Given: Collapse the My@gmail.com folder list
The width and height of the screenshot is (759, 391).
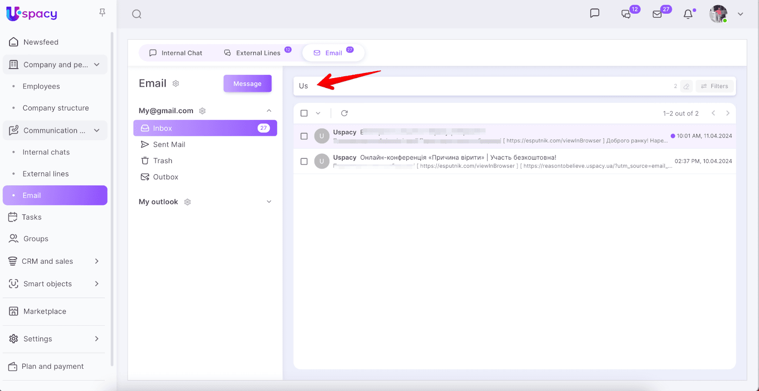Looking at the screenshot, I should click(269, 111).
